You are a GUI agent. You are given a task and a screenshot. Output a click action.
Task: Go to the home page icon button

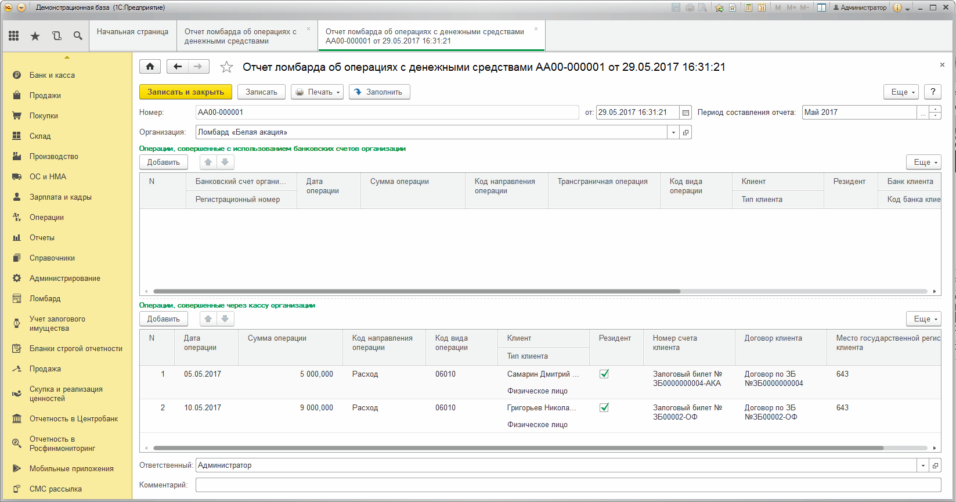[150, 67]
